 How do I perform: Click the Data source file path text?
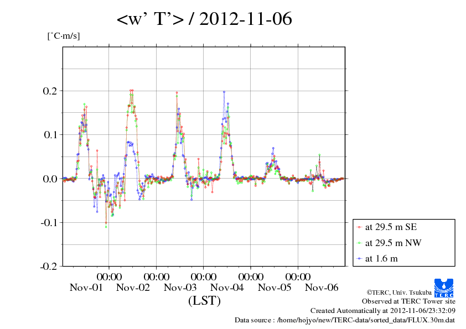tap(345, 320)
